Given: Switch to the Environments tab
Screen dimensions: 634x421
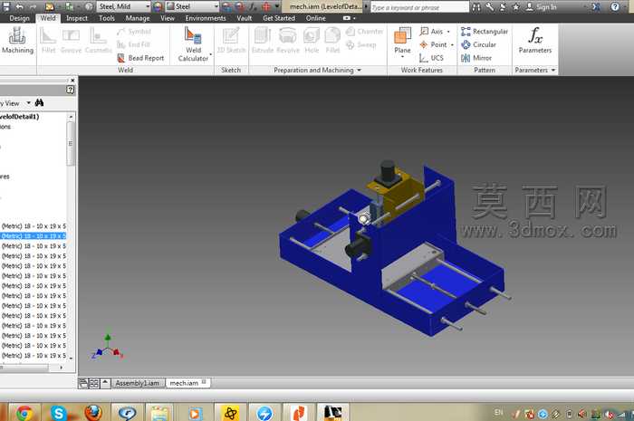Looking at the screenshot, I should tap(206, 18).
